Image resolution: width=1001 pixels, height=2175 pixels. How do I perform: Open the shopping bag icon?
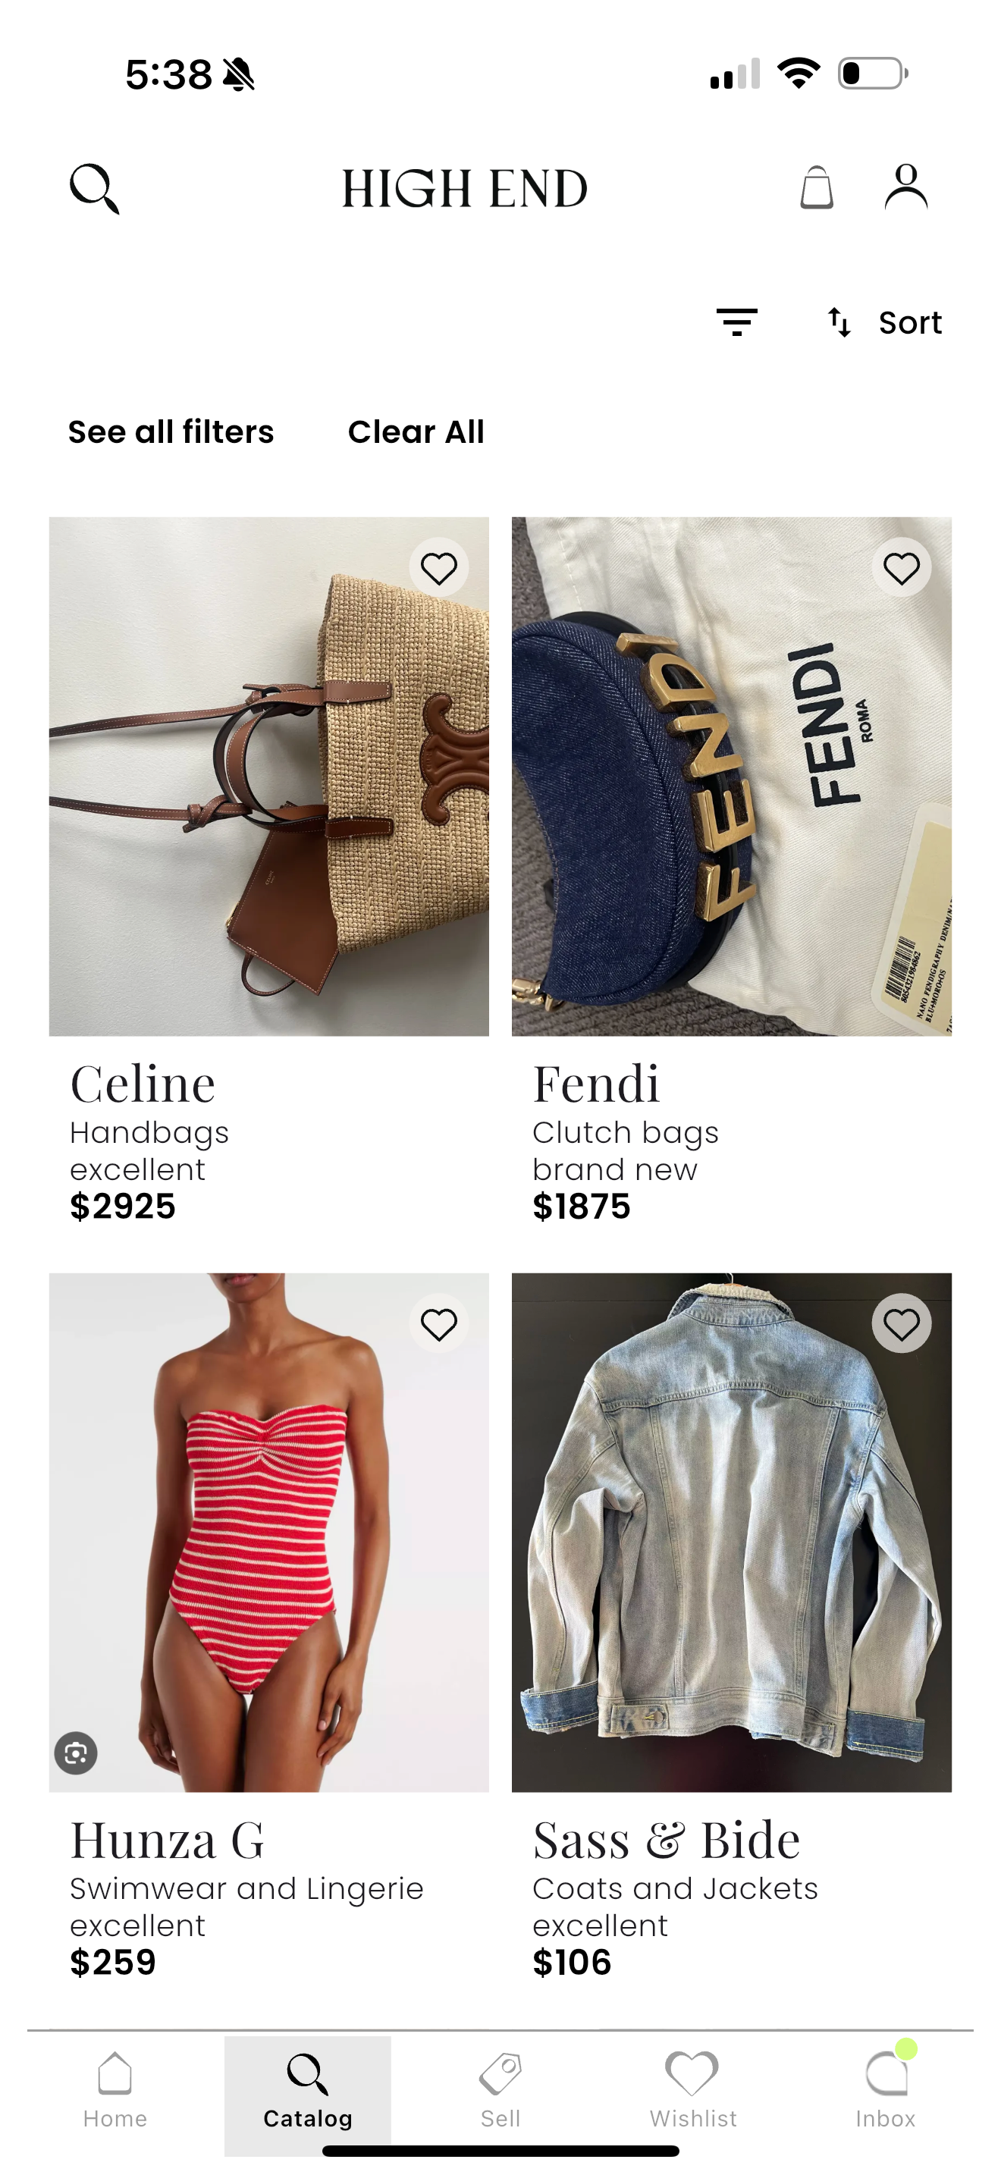[x=816, y=187]
